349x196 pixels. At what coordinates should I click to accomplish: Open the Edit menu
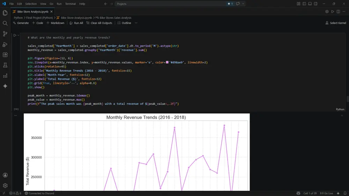pyautogui.click(x=19, y=4)
